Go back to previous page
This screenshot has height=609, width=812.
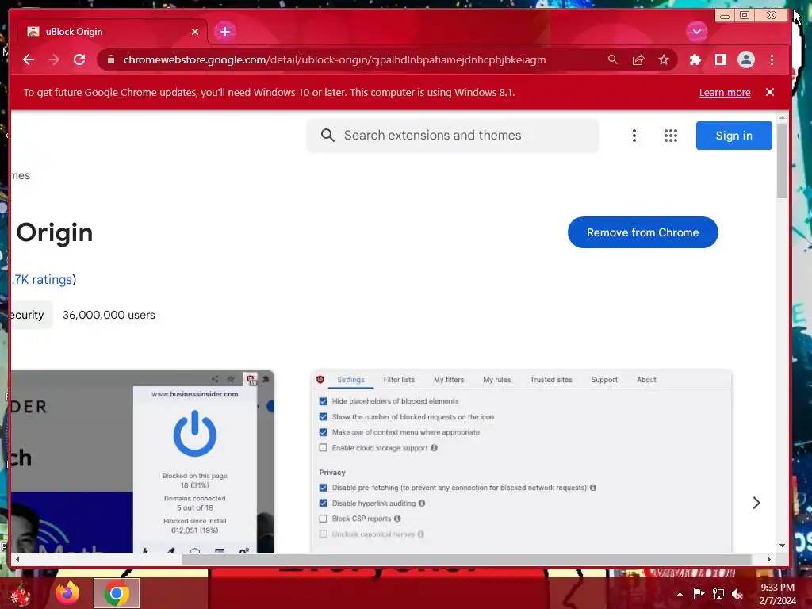click(29, 59)
